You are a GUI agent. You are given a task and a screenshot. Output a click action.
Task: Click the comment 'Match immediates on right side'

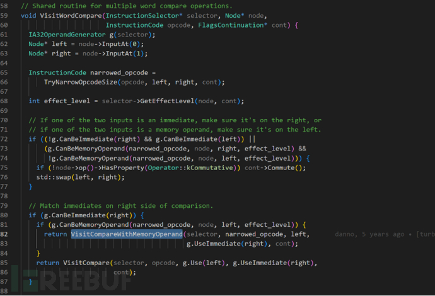120,206
